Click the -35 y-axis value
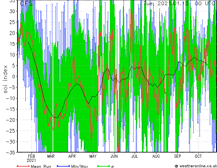This screenshot has height=168, width=217. pos(11,153)
